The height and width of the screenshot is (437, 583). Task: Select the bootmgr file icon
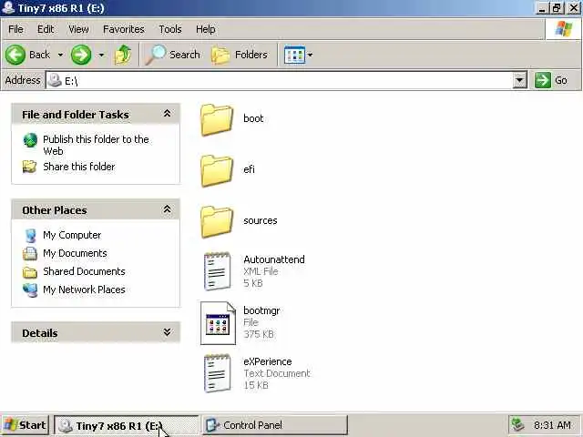[218, 323]
